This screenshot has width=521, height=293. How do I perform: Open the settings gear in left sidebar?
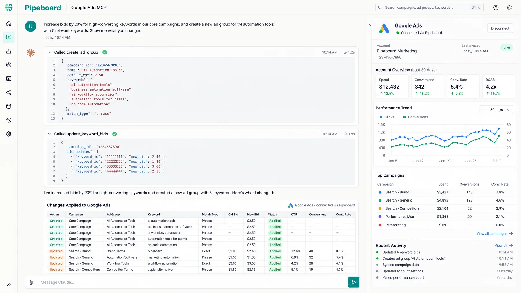click(9, 134)
